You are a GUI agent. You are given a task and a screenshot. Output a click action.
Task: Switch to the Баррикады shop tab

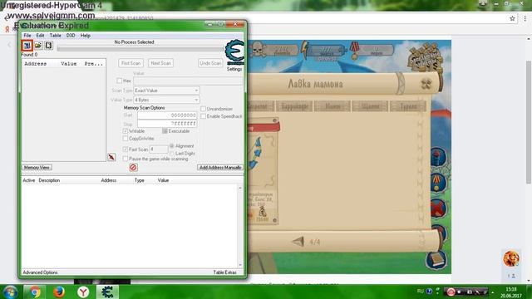click(x=294, y=106)
